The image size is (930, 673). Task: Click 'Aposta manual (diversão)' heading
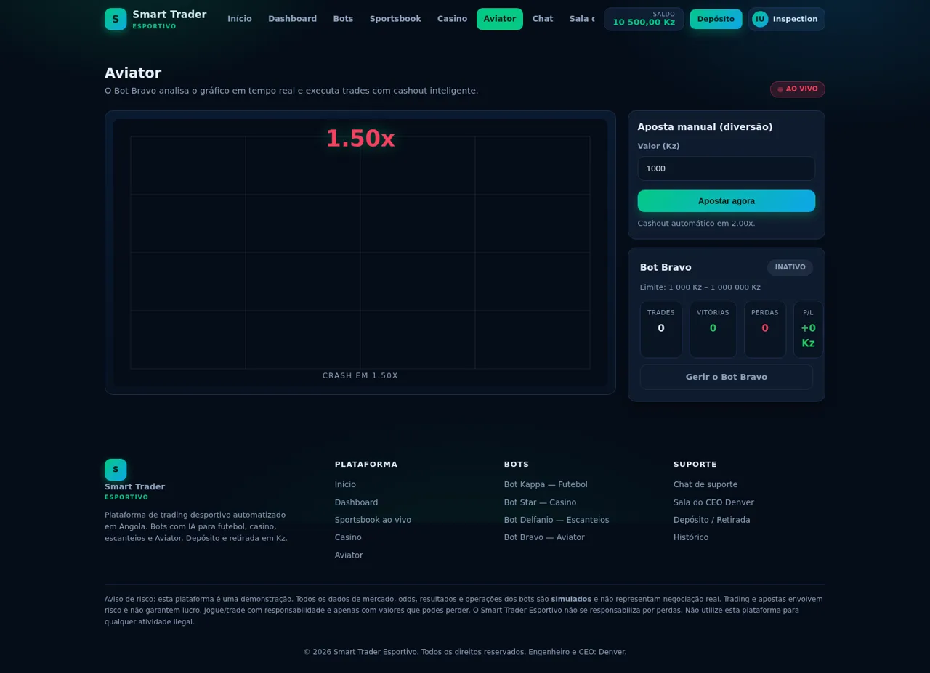(705, 127)
